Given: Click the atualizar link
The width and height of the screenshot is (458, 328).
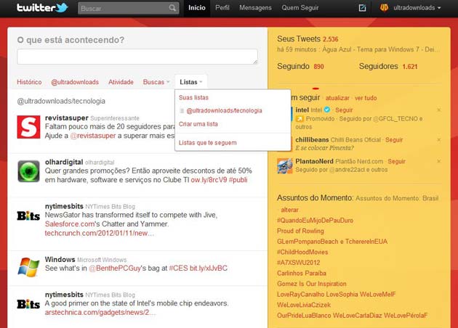Looking at the screenshot, I should pos(337,98).
